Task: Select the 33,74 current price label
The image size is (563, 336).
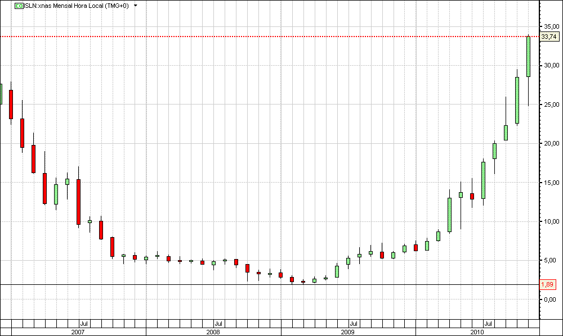Action: coord(549,37)
